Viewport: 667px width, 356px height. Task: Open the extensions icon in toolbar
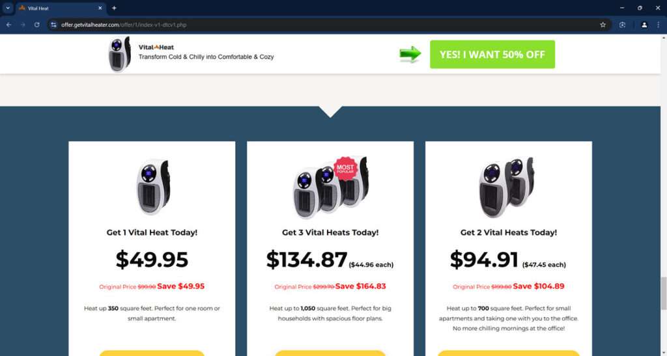622,25
